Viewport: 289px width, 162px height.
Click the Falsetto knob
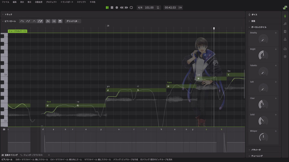point(263,72)
